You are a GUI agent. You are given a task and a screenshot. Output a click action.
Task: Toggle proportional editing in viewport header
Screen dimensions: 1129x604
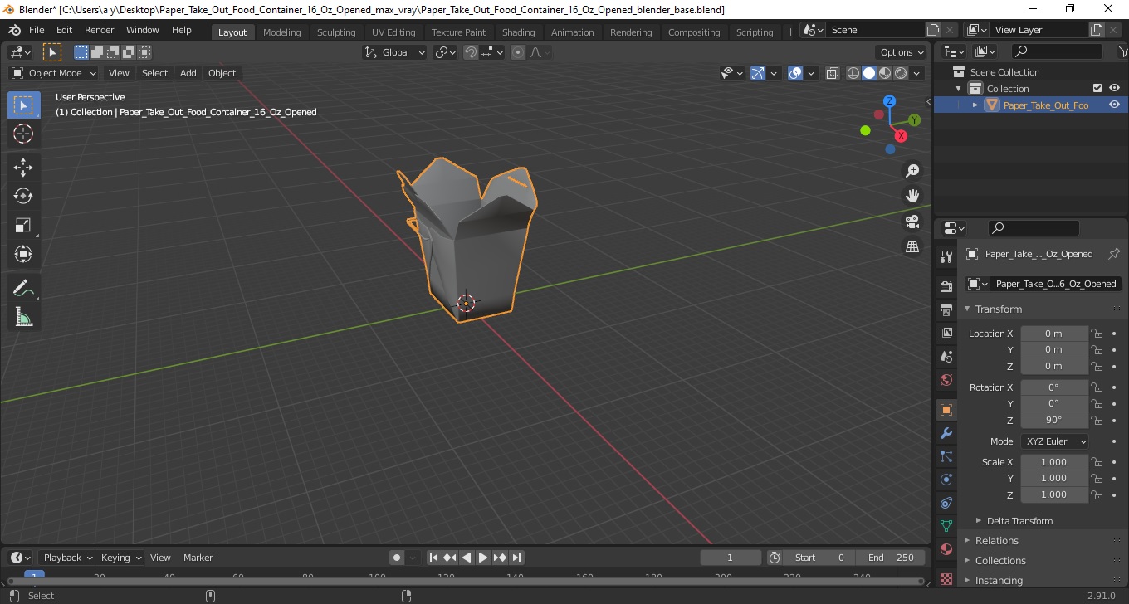(x=518, y=52)
